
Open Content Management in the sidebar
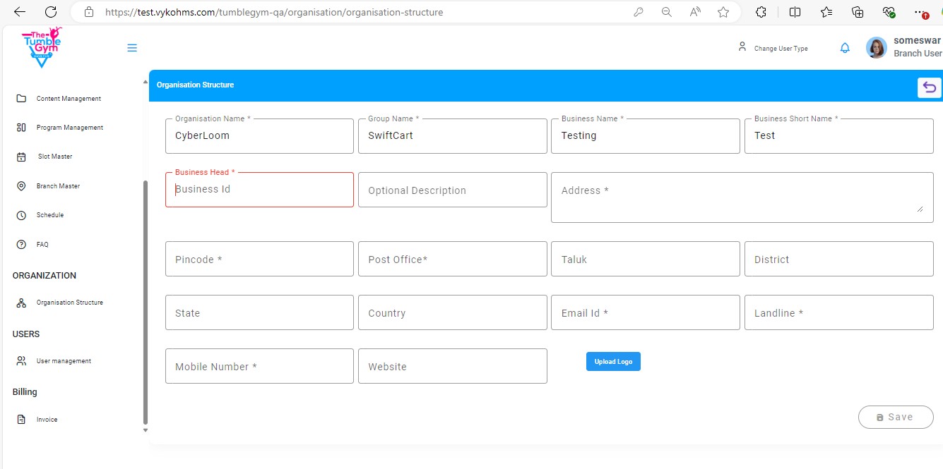click(x=69, y=99)
